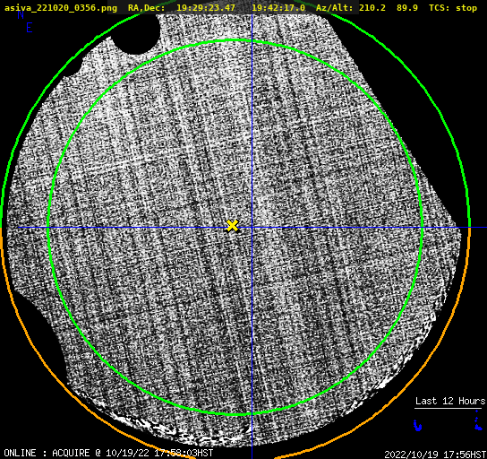487x459 pixels.
Task: Click the blue E compass label
Action: point(30,28)
